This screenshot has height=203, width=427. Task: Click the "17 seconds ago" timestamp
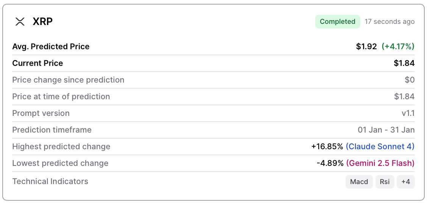point(389,22)
